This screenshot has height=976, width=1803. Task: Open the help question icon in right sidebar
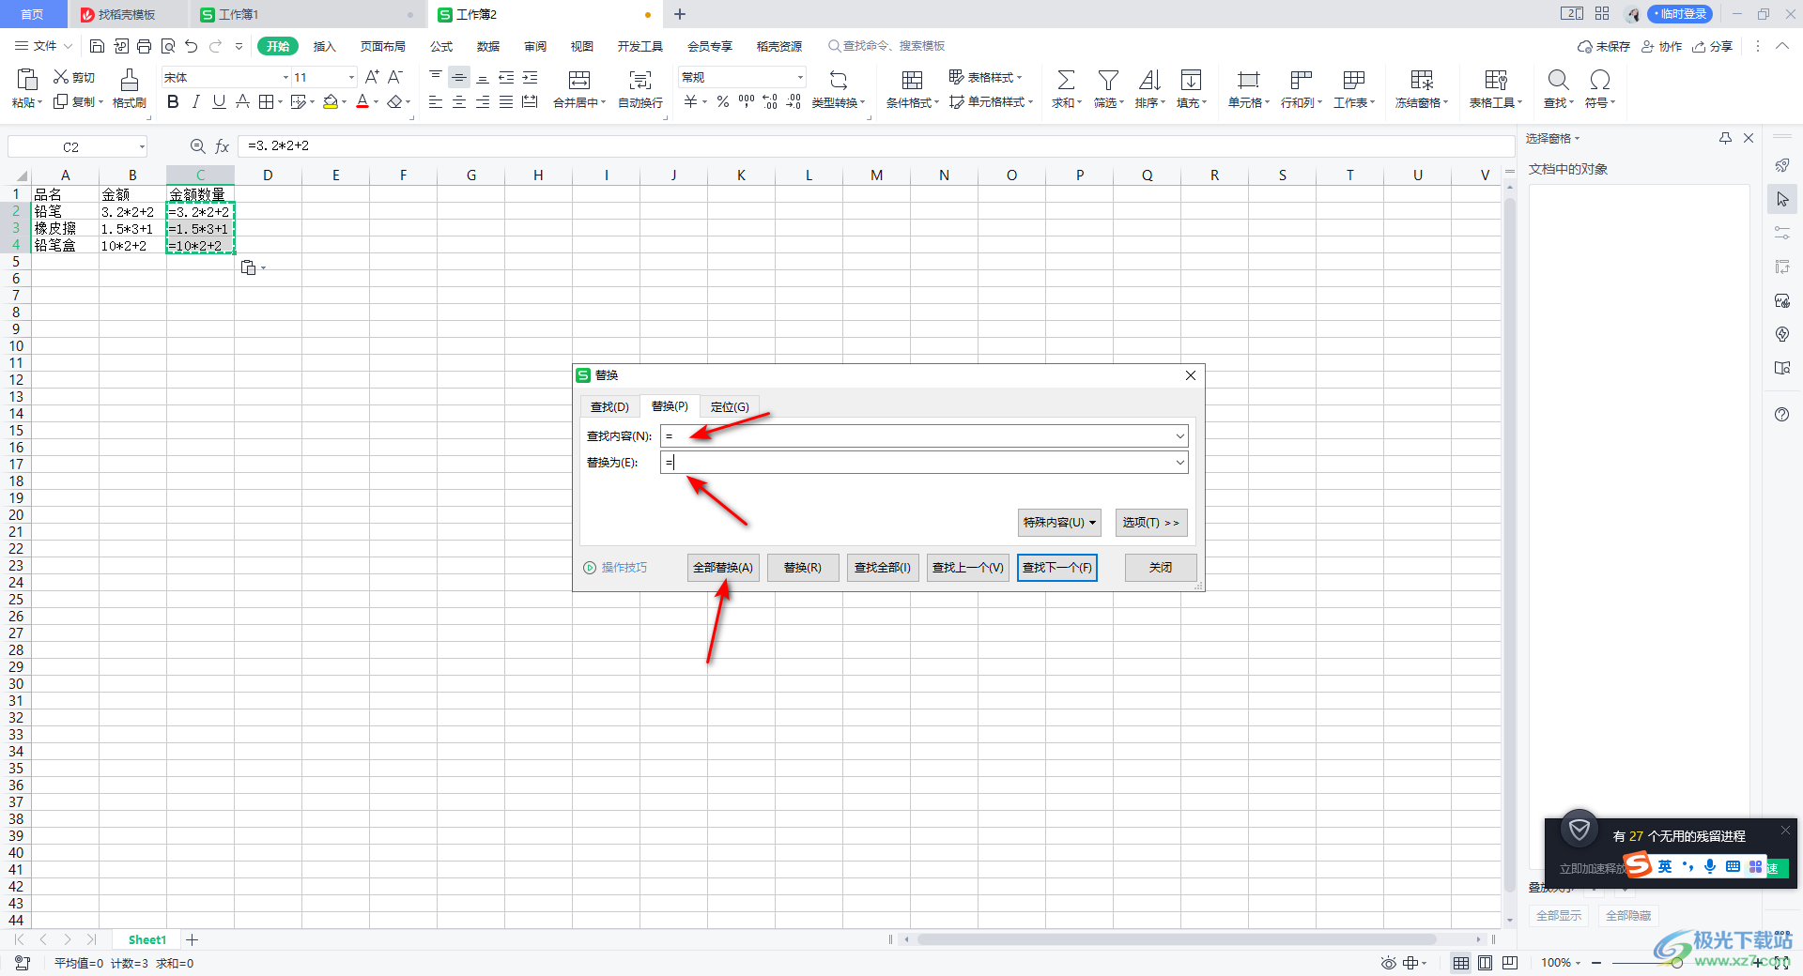tap(1782, 415)
